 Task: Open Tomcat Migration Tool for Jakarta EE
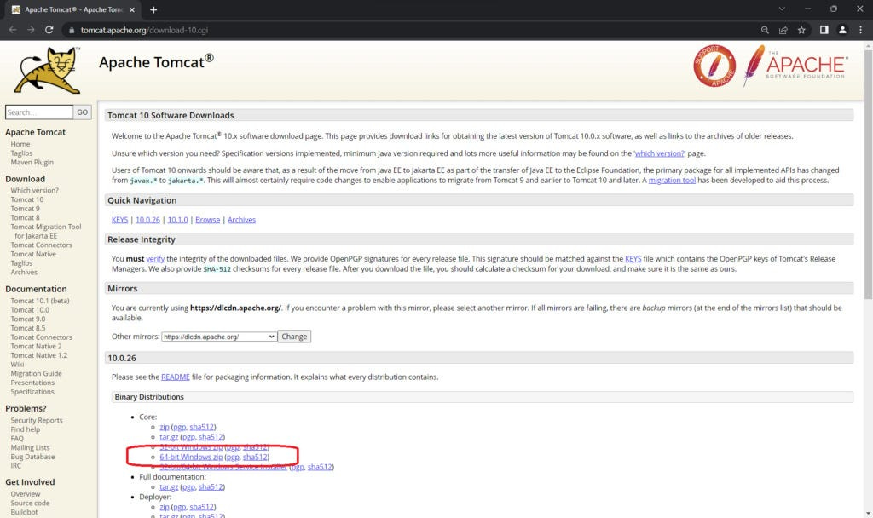pyautogui.click(x=46, y=231)
